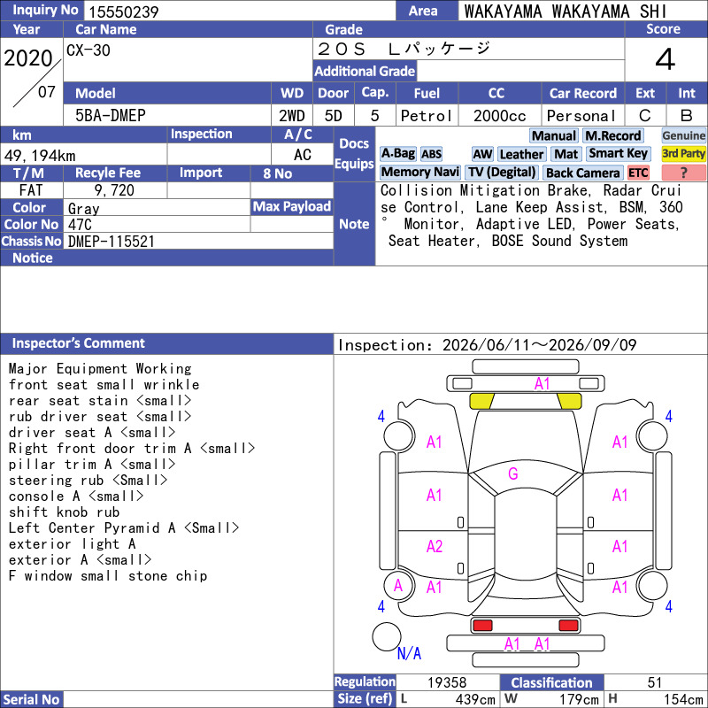Click the Genuine badge
This screenshot has width=708, height=708.
[x=683, y=135]
